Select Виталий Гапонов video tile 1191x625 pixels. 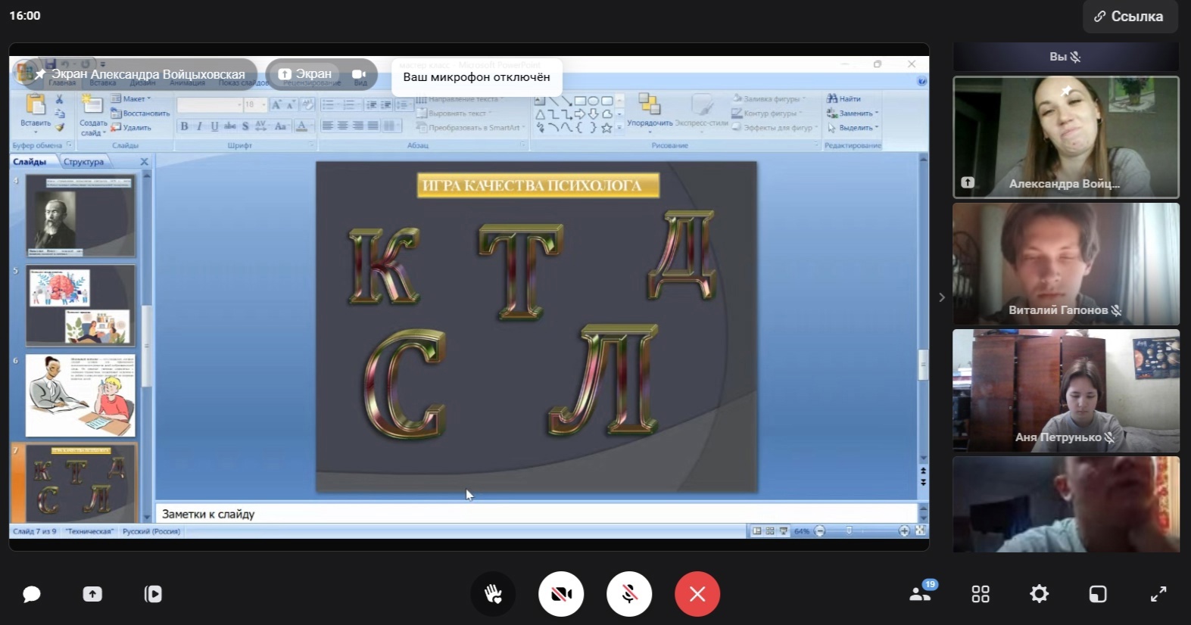click(1065, 263)
